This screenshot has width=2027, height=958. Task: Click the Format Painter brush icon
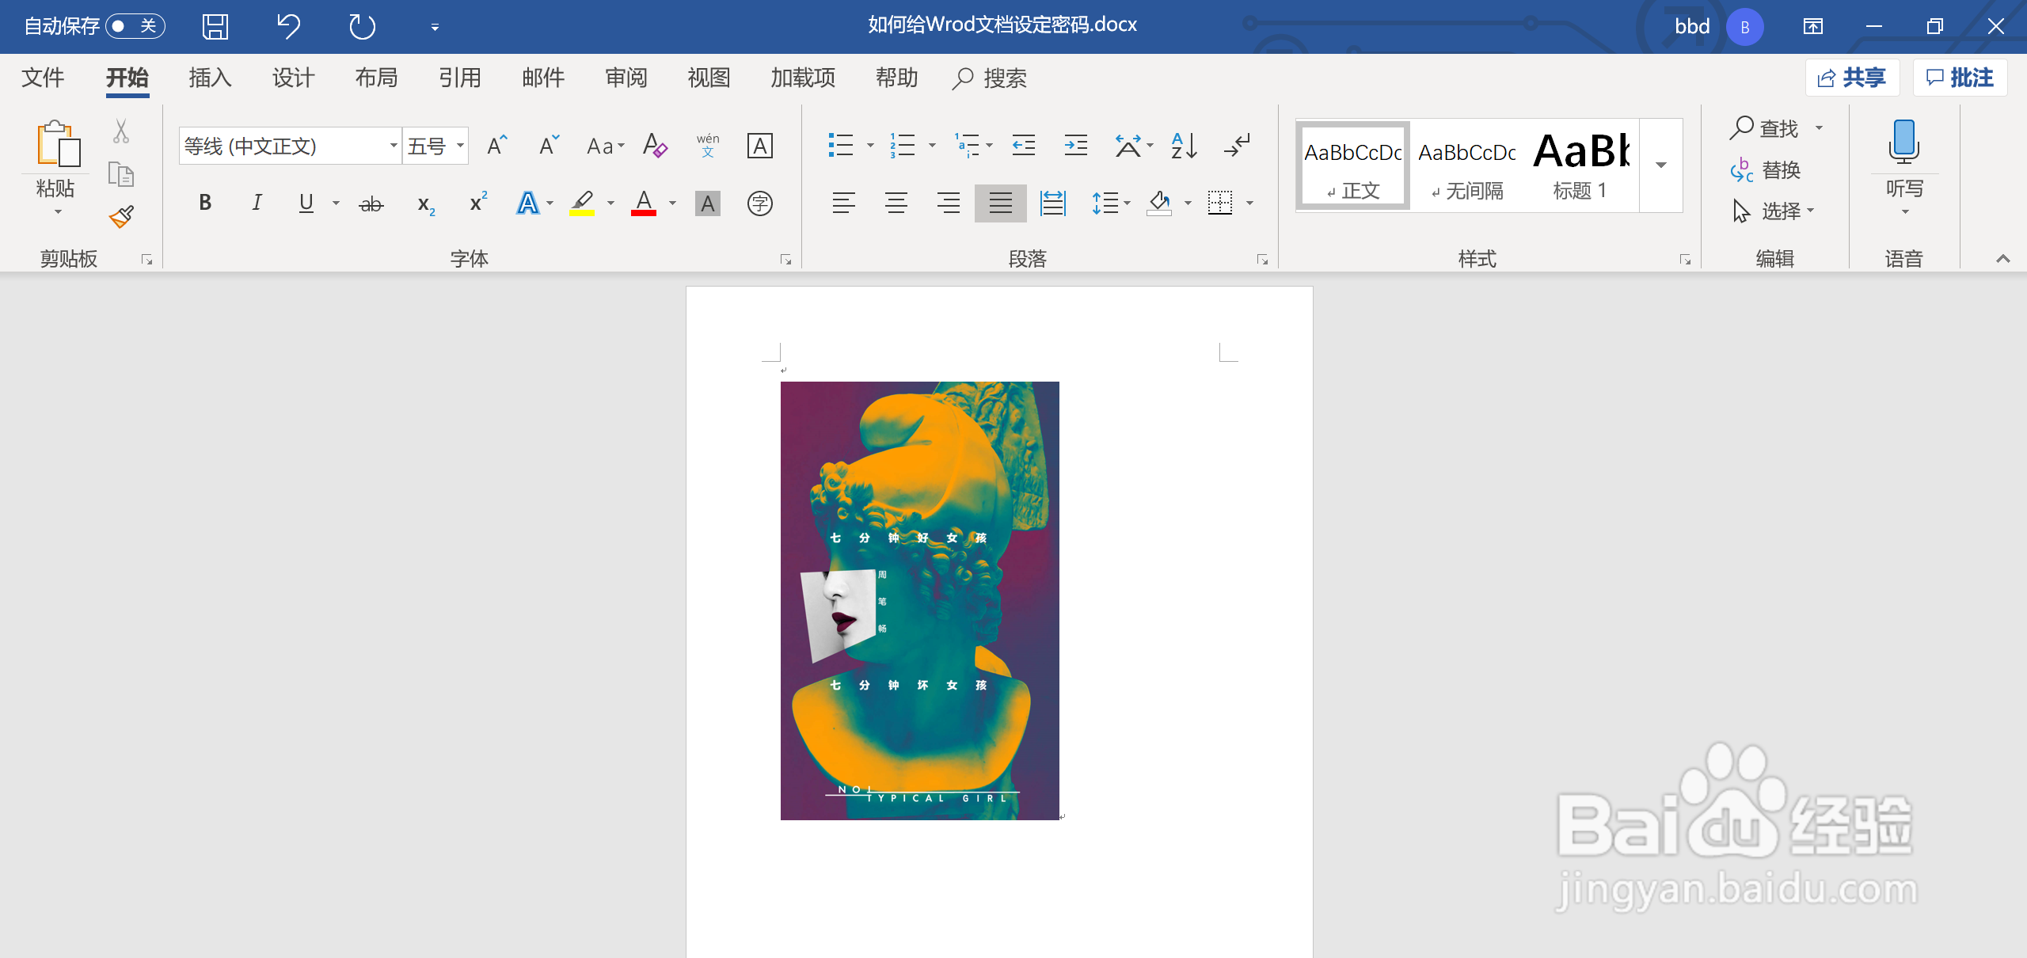pyautogui.click(x=121, y=216)
